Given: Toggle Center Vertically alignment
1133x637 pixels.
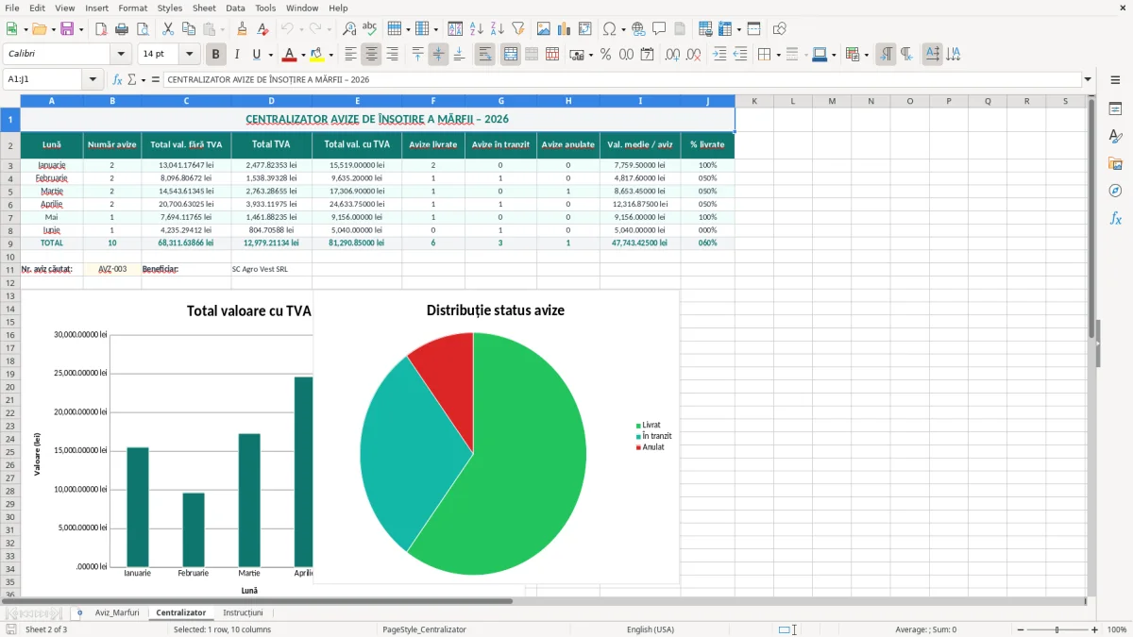Looking at the screenshot, I should [438, 55].
